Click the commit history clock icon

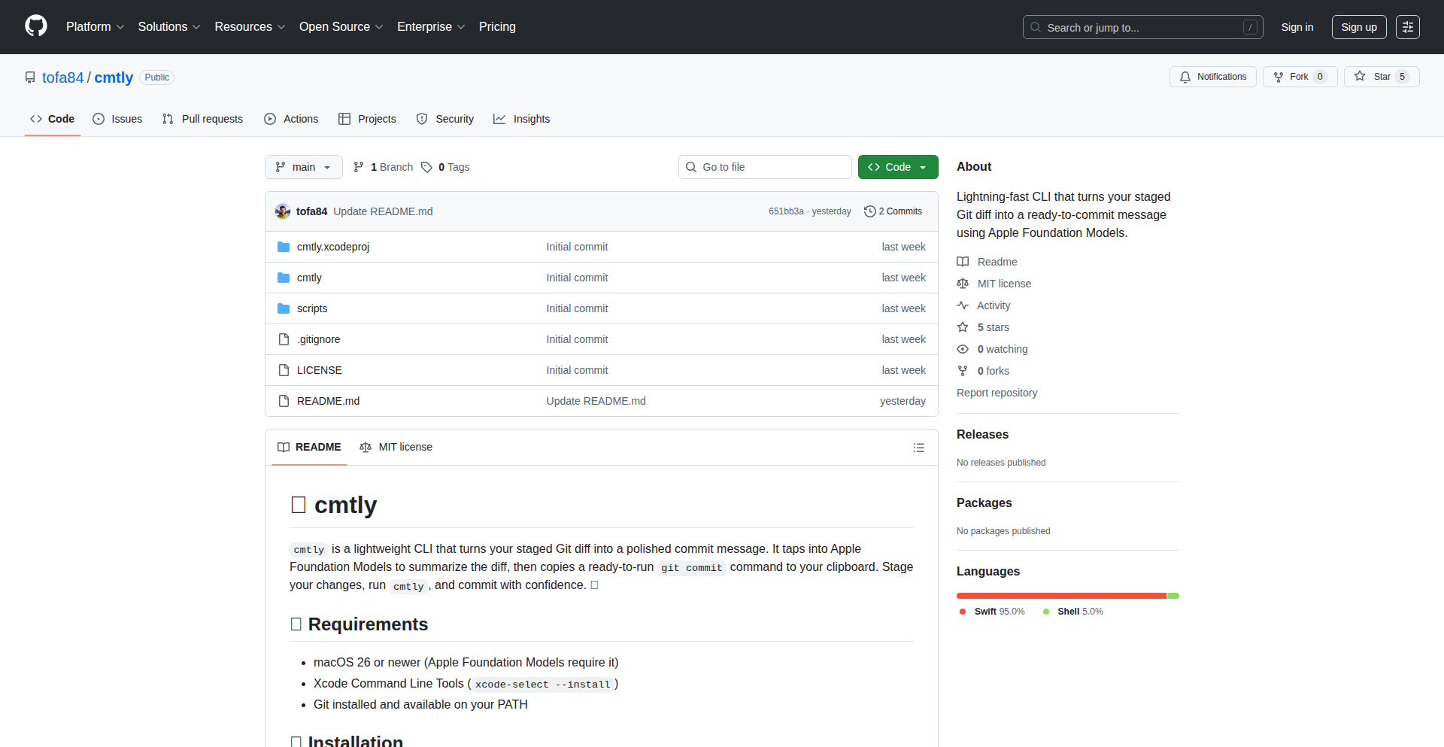[x=869, y=211]
